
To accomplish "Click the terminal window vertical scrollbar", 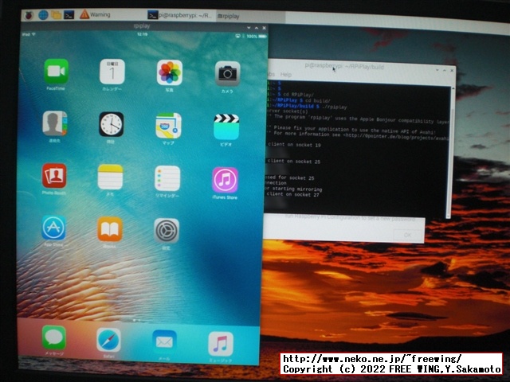I will click(449, 152).
